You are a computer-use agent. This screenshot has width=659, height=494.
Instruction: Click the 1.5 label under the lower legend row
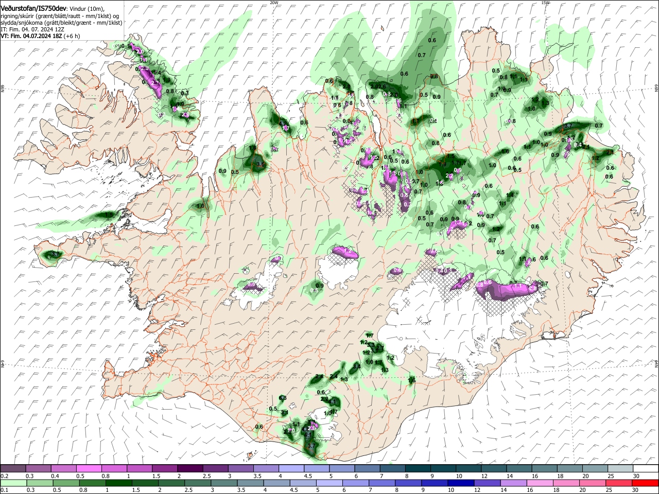136,490
